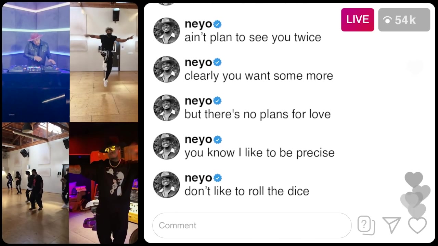Screen dimensions: 438x246
Task: Open the send/share paper plane icon
Action: click(x=392, y=225)
